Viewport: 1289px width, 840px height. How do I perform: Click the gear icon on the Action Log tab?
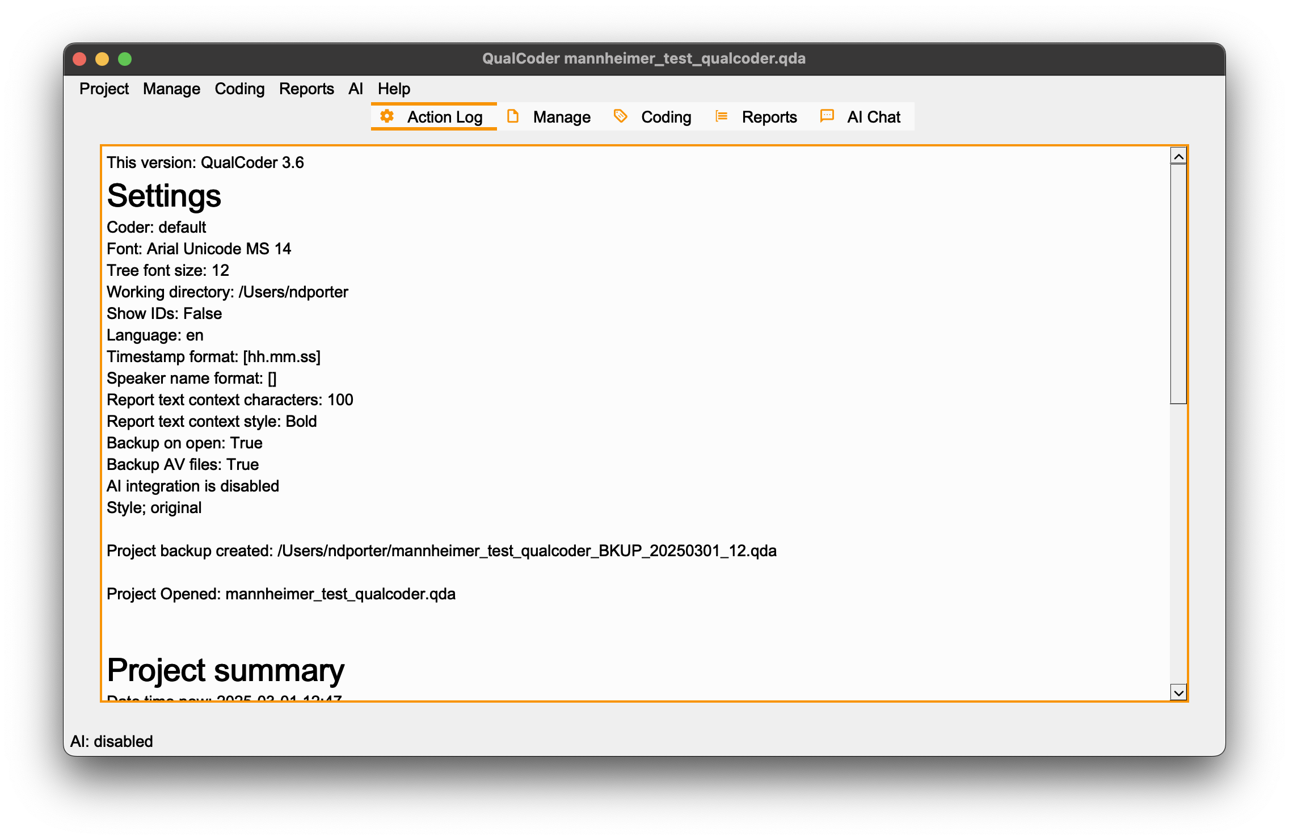tap(387, 116)
